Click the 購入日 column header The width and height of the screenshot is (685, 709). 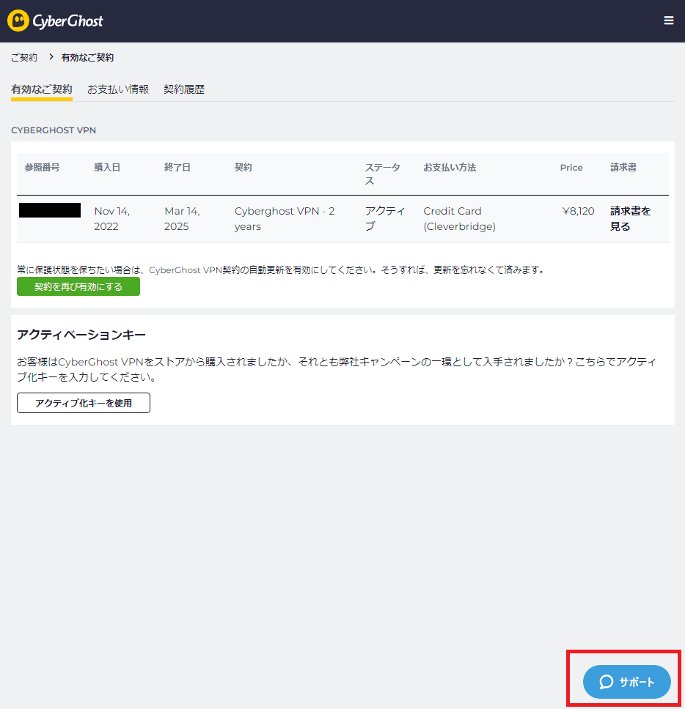(107, 167)
